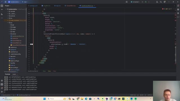Open the Commit tool window icon
This screenshot has width=180, height=101.
(2, 10)
